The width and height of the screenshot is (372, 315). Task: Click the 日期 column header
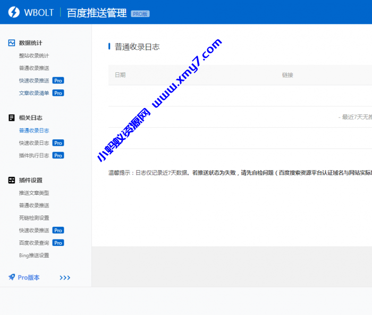pos(120,75)
